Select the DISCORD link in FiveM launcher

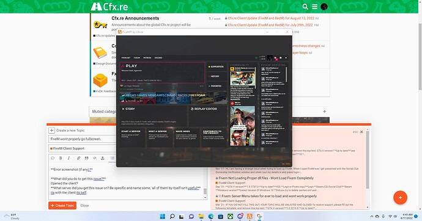[158, 58]
